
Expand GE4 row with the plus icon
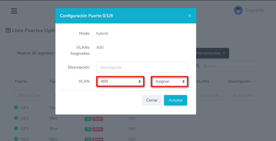(16, 138)
